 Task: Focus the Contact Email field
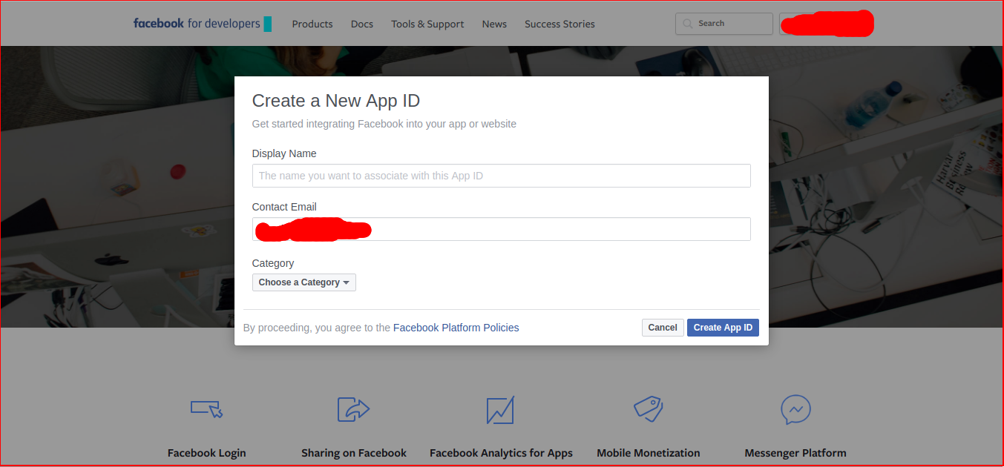click(502, 229)
